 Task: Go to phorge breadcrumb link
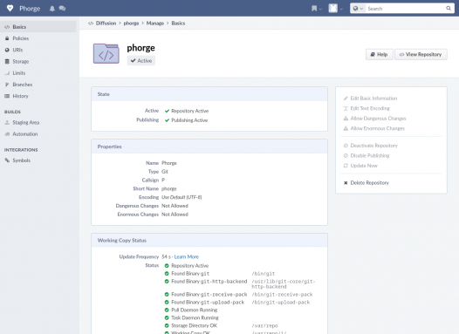131,23
